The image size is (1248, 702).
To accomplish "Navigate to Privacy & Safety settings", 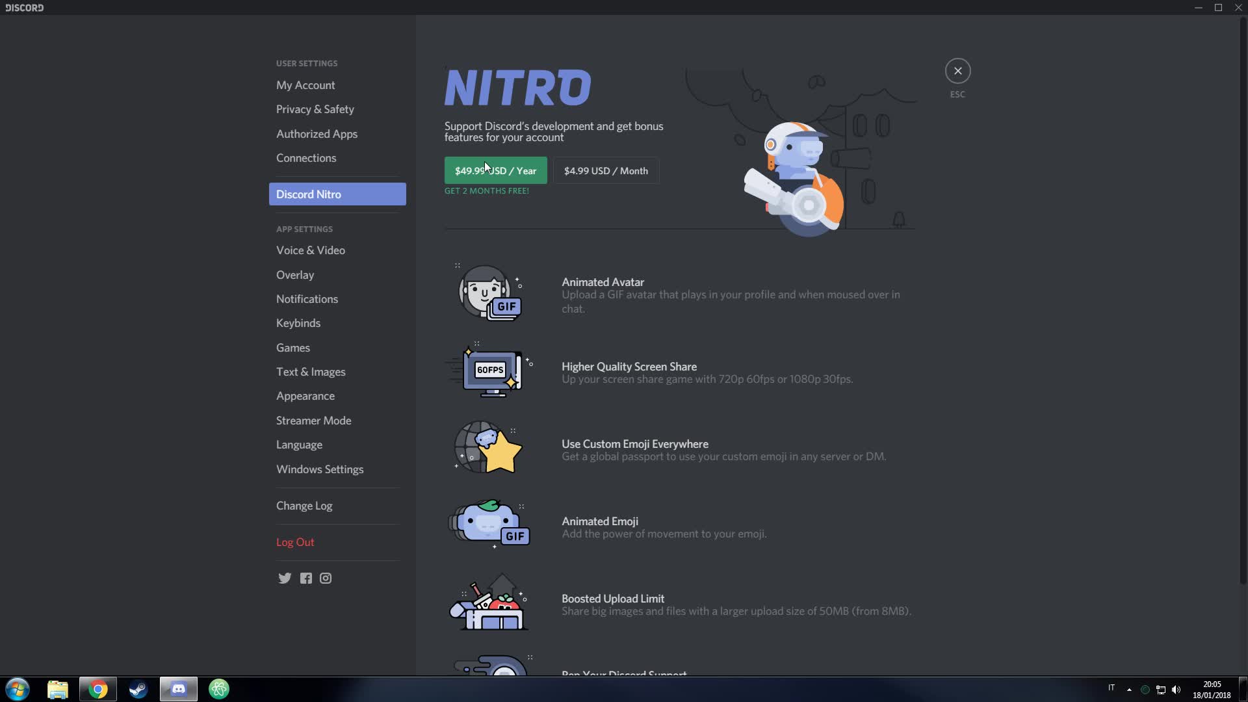I will point(315,109).
